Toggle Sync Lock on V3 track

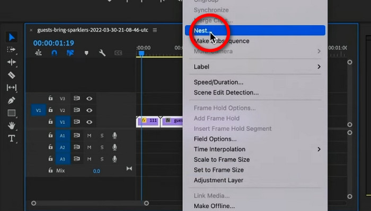click(x=76, y=98)
